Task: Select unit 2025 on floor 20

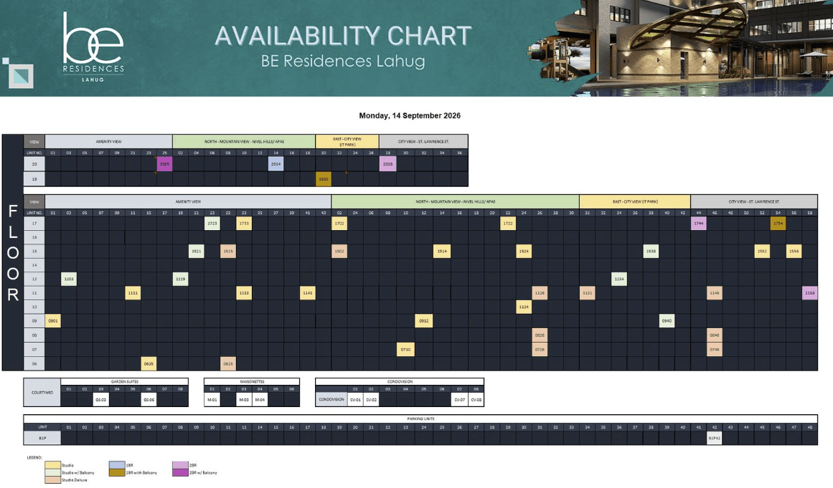Action: (165, 164)
